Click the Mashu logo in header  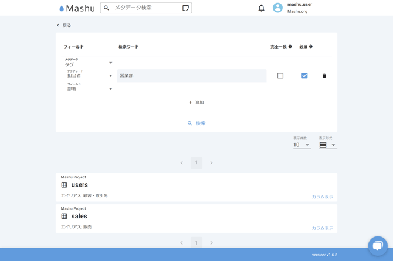pyautogui.click(x=77, y=8)
